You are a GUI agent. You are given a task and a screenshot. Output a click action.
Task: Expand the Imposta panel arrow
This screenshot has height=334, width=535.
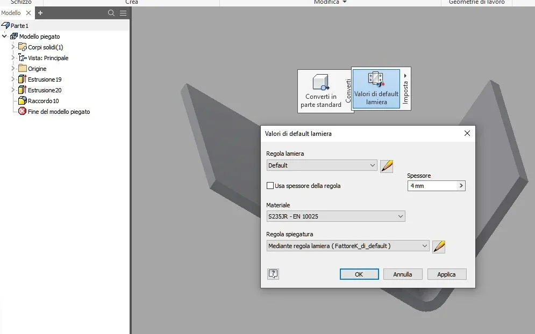[405, 76]
